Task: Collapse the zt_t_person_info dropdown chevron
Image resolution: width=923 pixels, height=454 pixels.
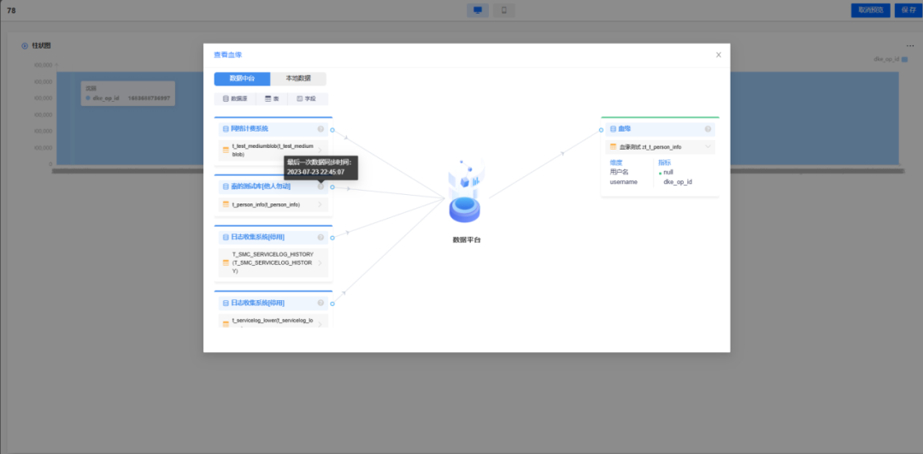Action: pos(708,146)
